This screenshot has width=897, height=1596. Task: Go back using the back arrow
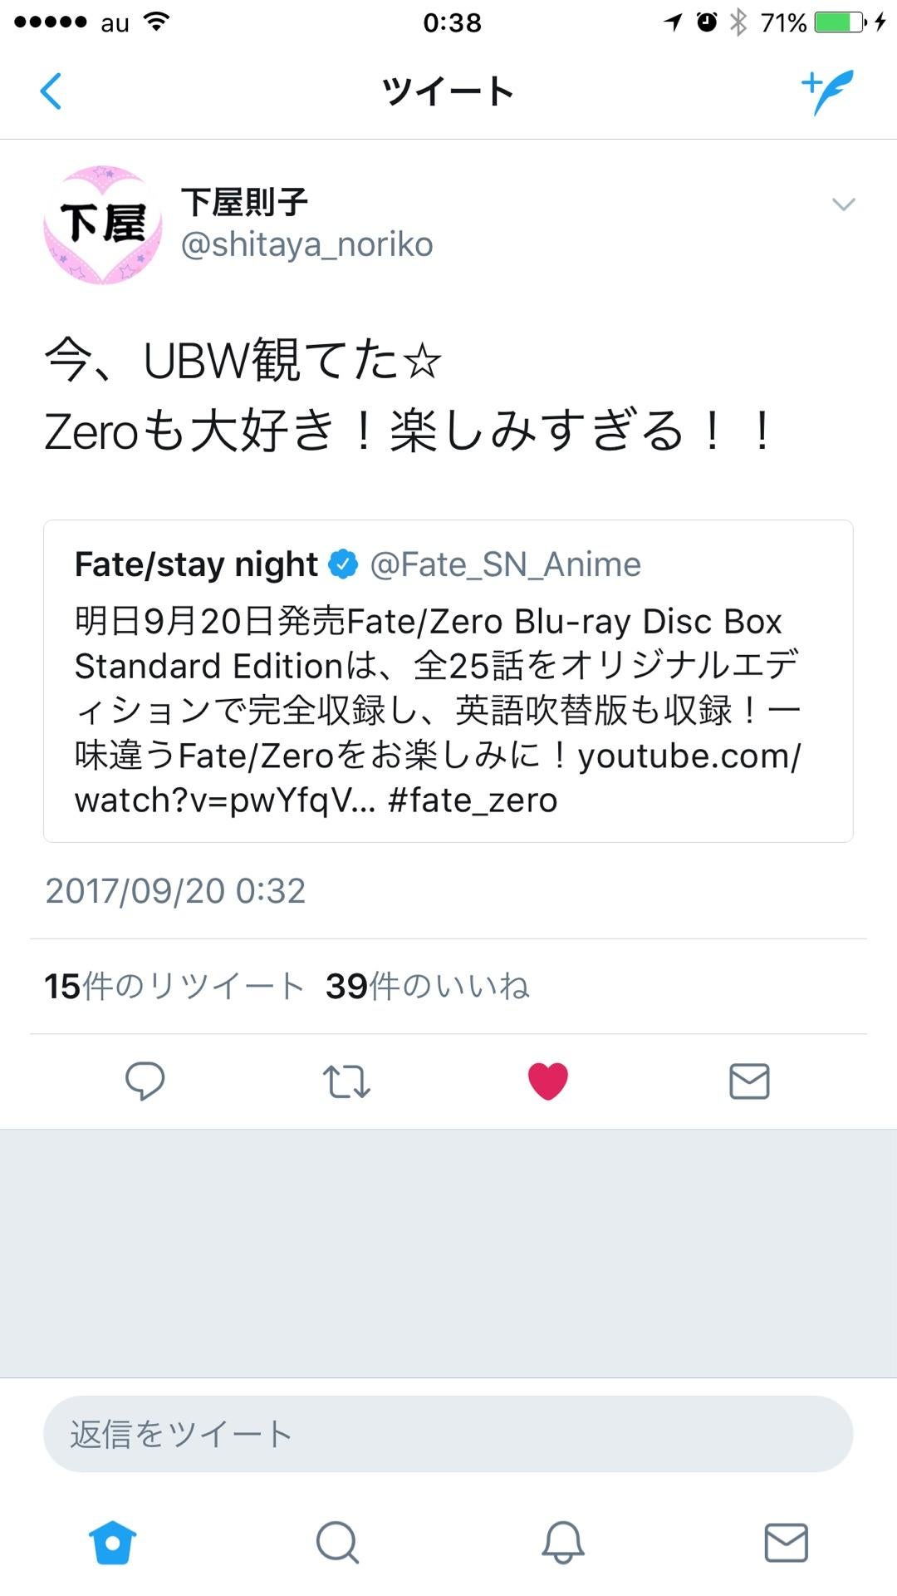[51, 91]
